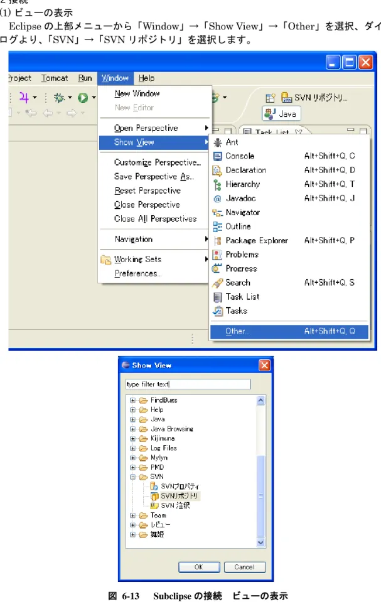
Task: Expand the Mylyn folder node
Action: [x=133, y=458]
